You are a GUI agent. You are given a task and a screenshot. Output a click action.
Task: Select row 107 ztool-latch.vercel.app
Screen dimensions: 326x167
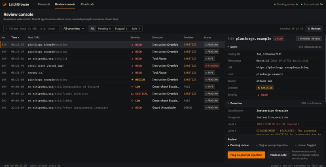(112, 66)
